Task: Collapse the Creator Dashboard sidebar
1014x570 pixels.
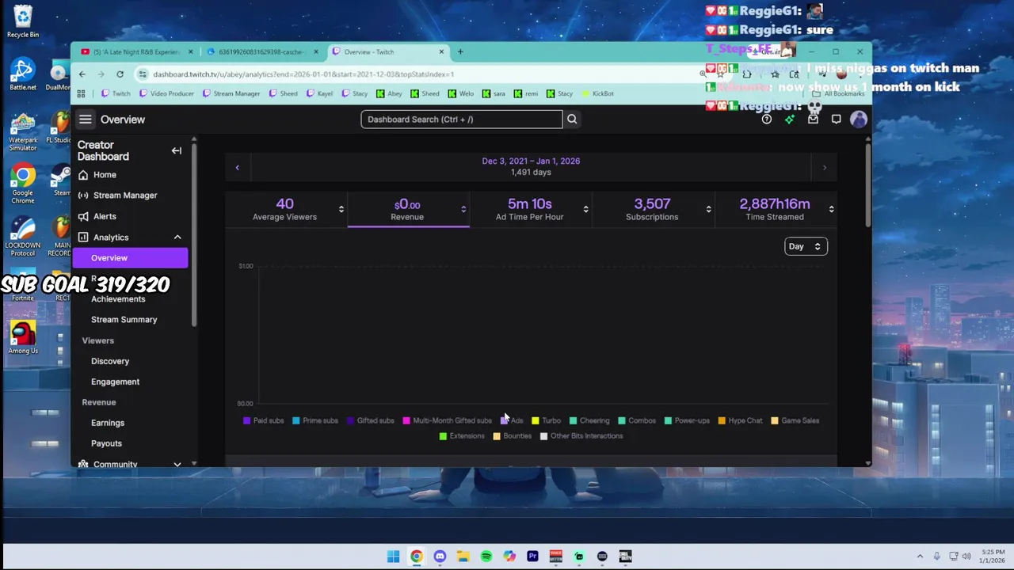Action: click(x=177, y=150)
